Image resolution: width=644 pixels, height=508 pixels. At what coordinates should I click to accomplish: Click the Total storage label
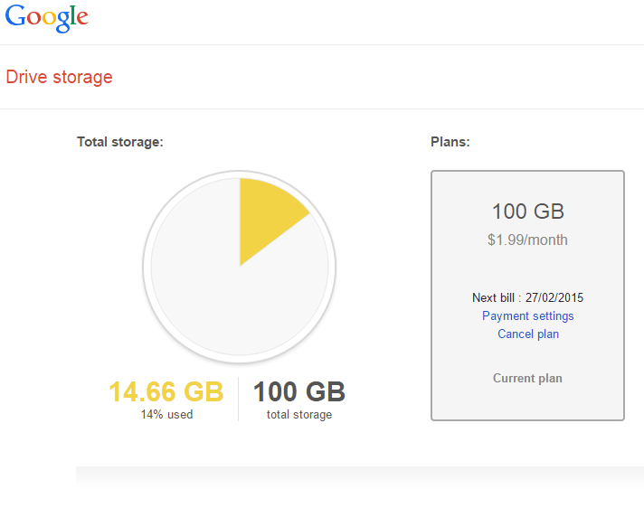click(x=119, y=142)
